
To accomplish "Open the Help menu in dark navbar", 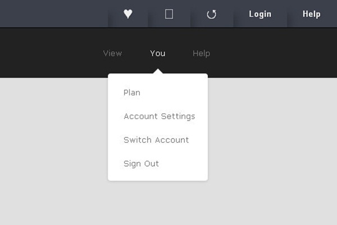I will (201, 53).
